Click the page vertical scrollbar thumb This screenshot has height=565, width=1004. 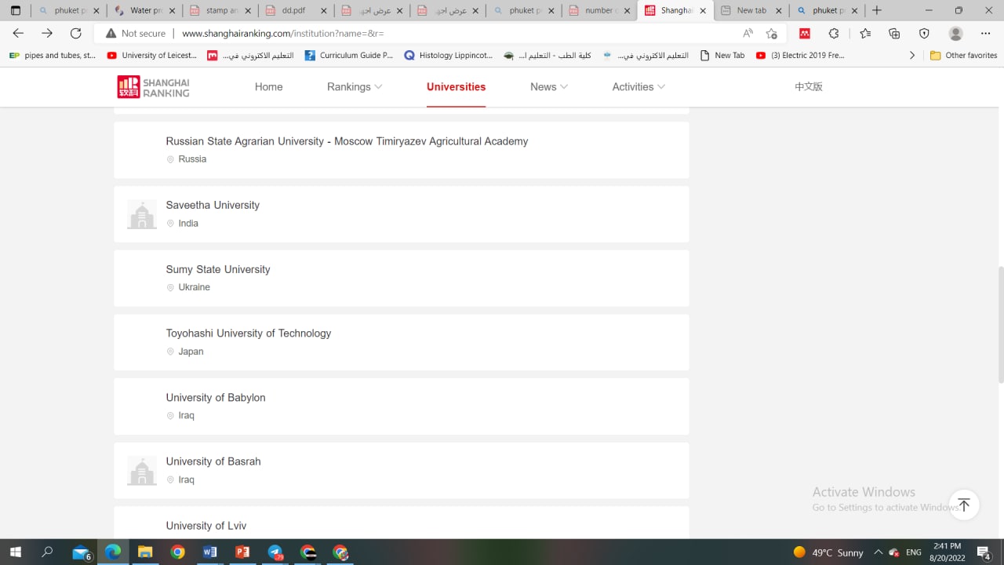click(999, 326)
